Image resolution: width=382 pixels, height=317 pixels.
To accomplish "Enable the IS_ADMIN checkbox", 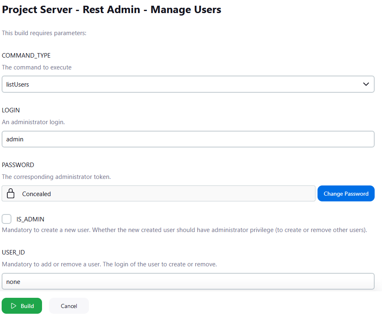I will click(7, 219).
